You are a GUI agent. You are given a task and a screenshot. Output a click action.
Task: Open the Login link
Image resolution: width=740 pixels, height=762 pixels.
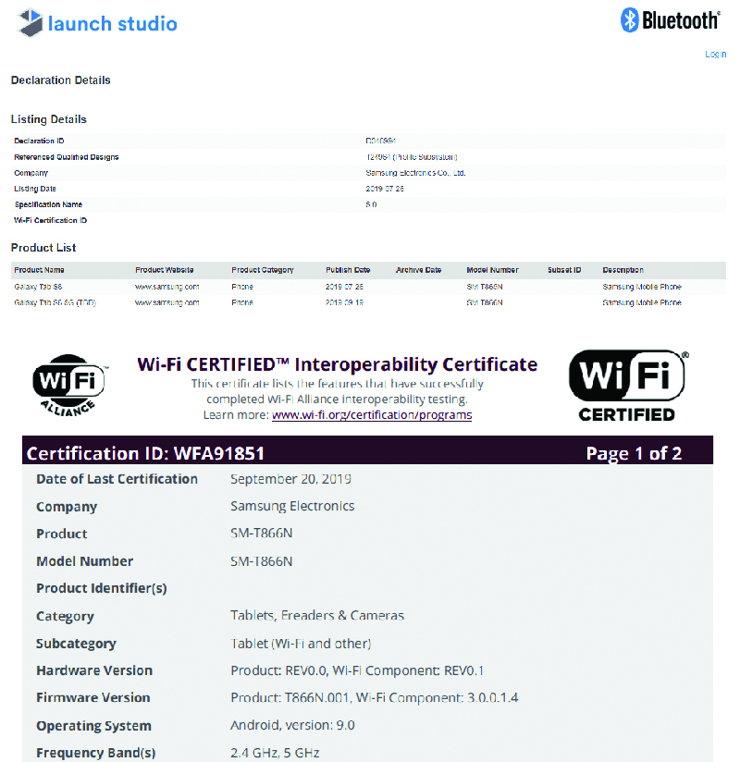tap(716, 54)
